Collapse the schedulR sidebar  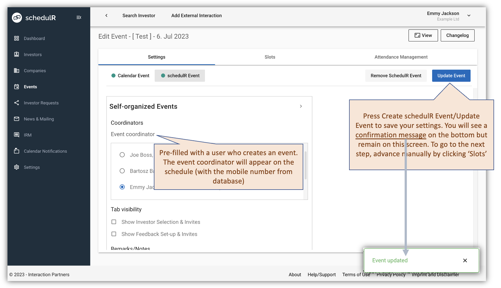79,17
